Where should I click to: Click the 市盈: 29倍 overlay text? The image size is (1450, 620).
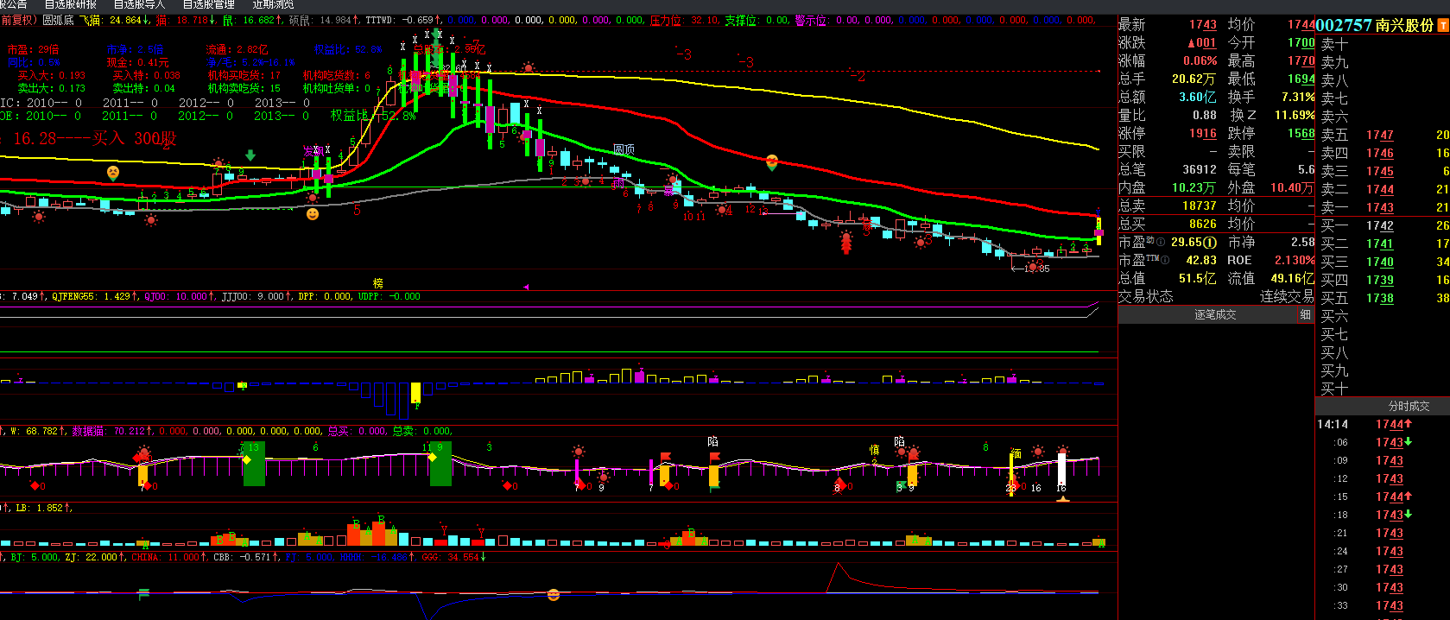(x=33, y=49)
